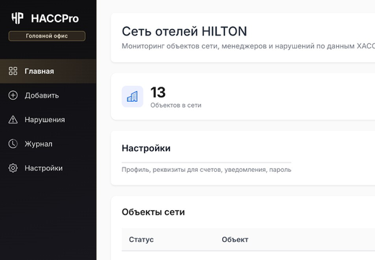375x260 pixels.
Task: Click the Сеть отелей HILTON heading
Action: coord(185,31)
